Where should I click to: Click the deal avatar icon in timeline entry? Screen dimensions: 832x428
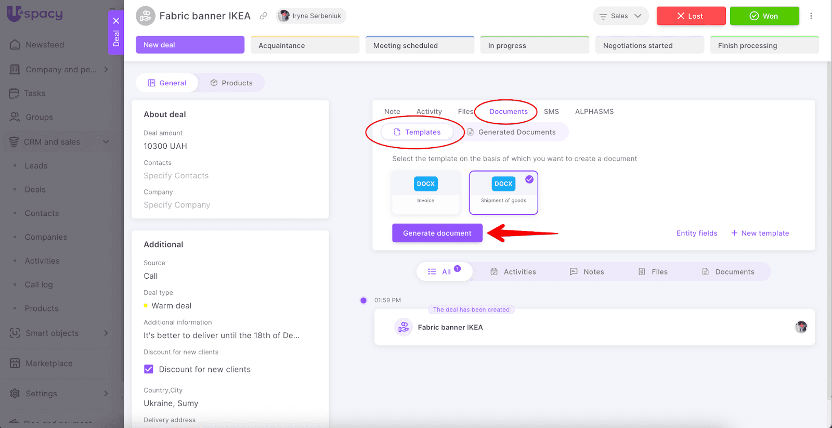coord(404,327)
